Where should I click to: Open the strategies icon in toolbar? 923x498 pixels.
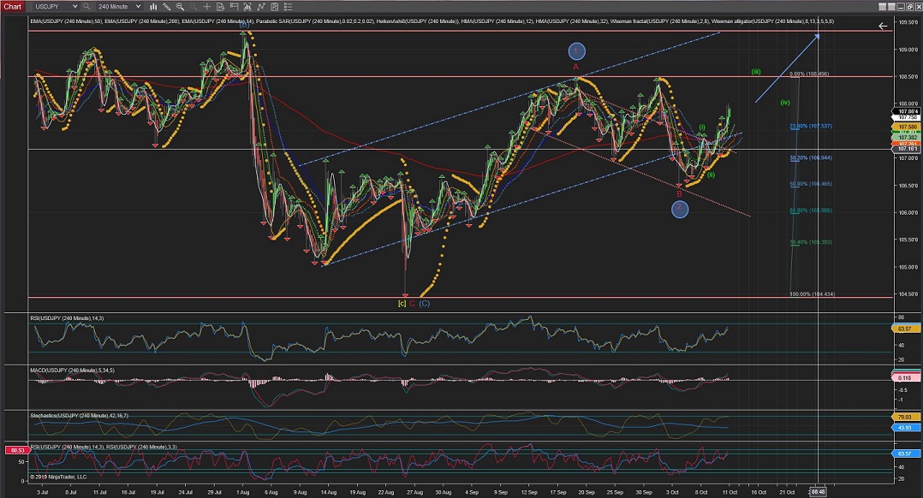pos(261,6)
